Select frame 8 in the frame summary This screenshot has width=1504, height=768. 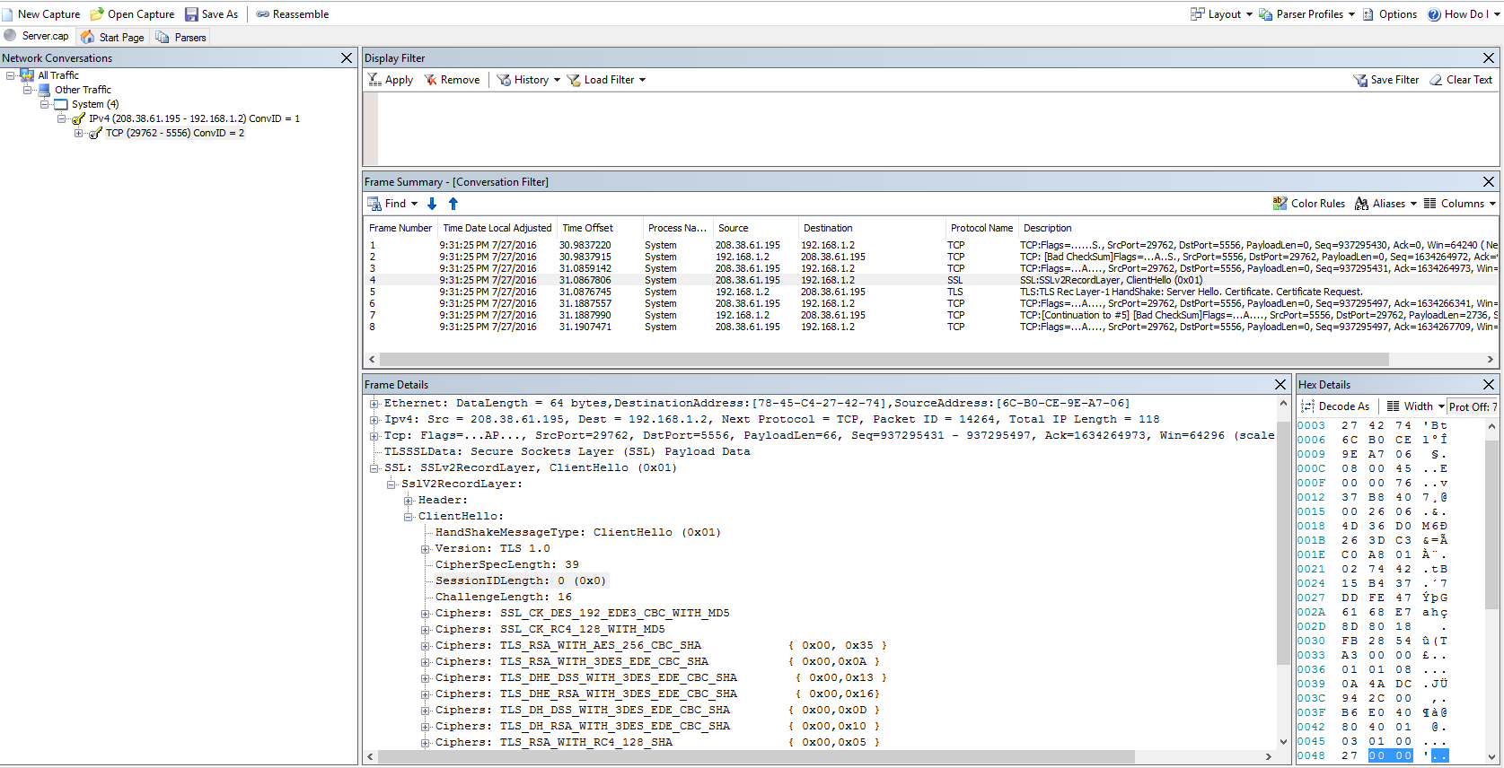tap(931, 327)
